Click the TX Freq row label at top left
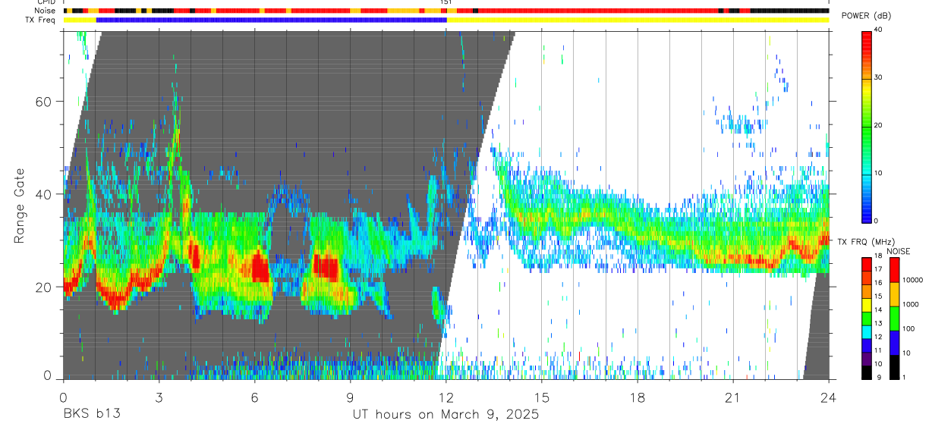The image size is (932, 430). coord(40,20)
